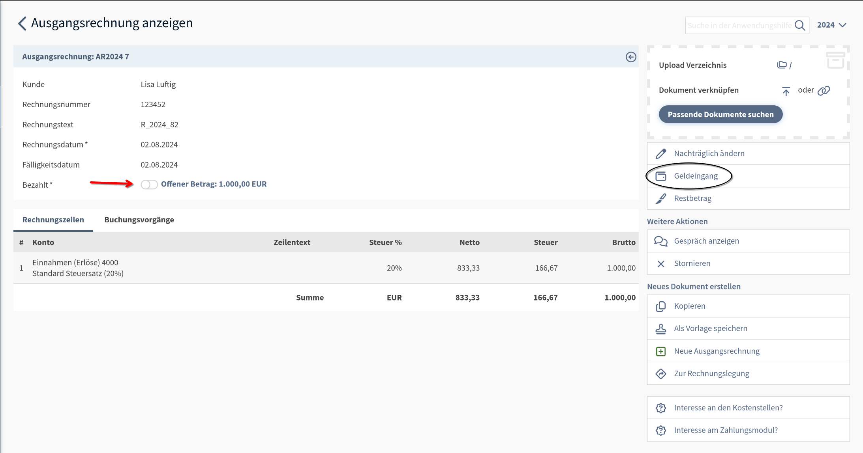This screenshot has height=453, width=863.
Task: Click the chain link icon after 'oder'
Action: click(824, 91)
